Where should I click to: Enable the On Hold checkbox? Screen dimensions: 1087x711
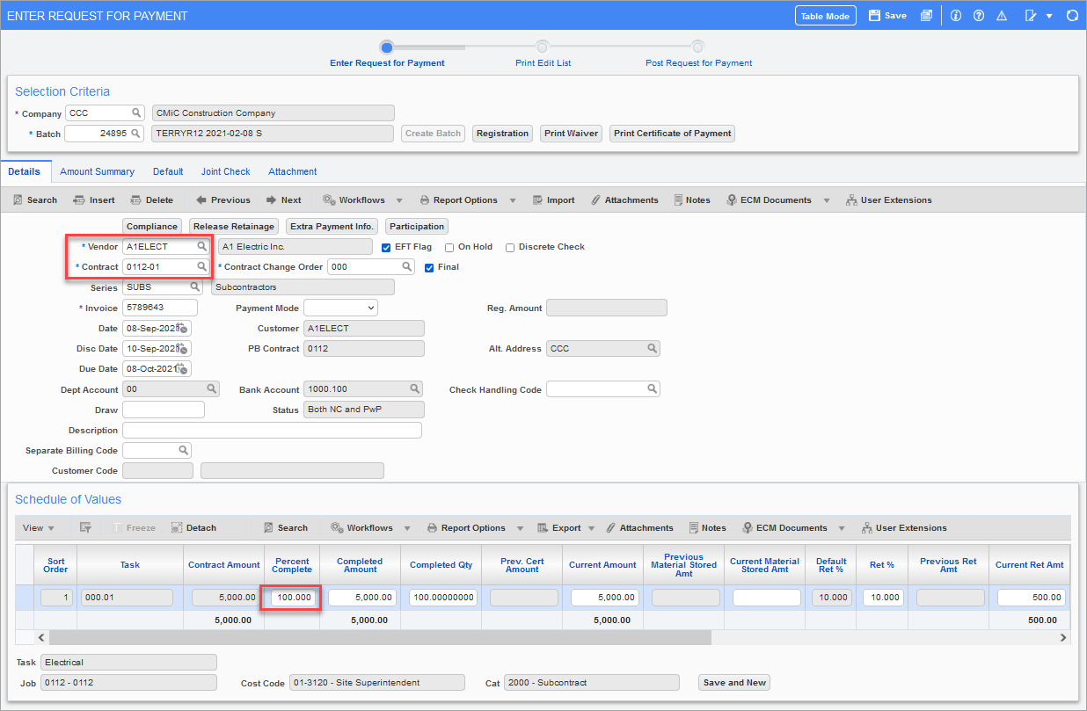pyautogui.click(x=449, y=247)
